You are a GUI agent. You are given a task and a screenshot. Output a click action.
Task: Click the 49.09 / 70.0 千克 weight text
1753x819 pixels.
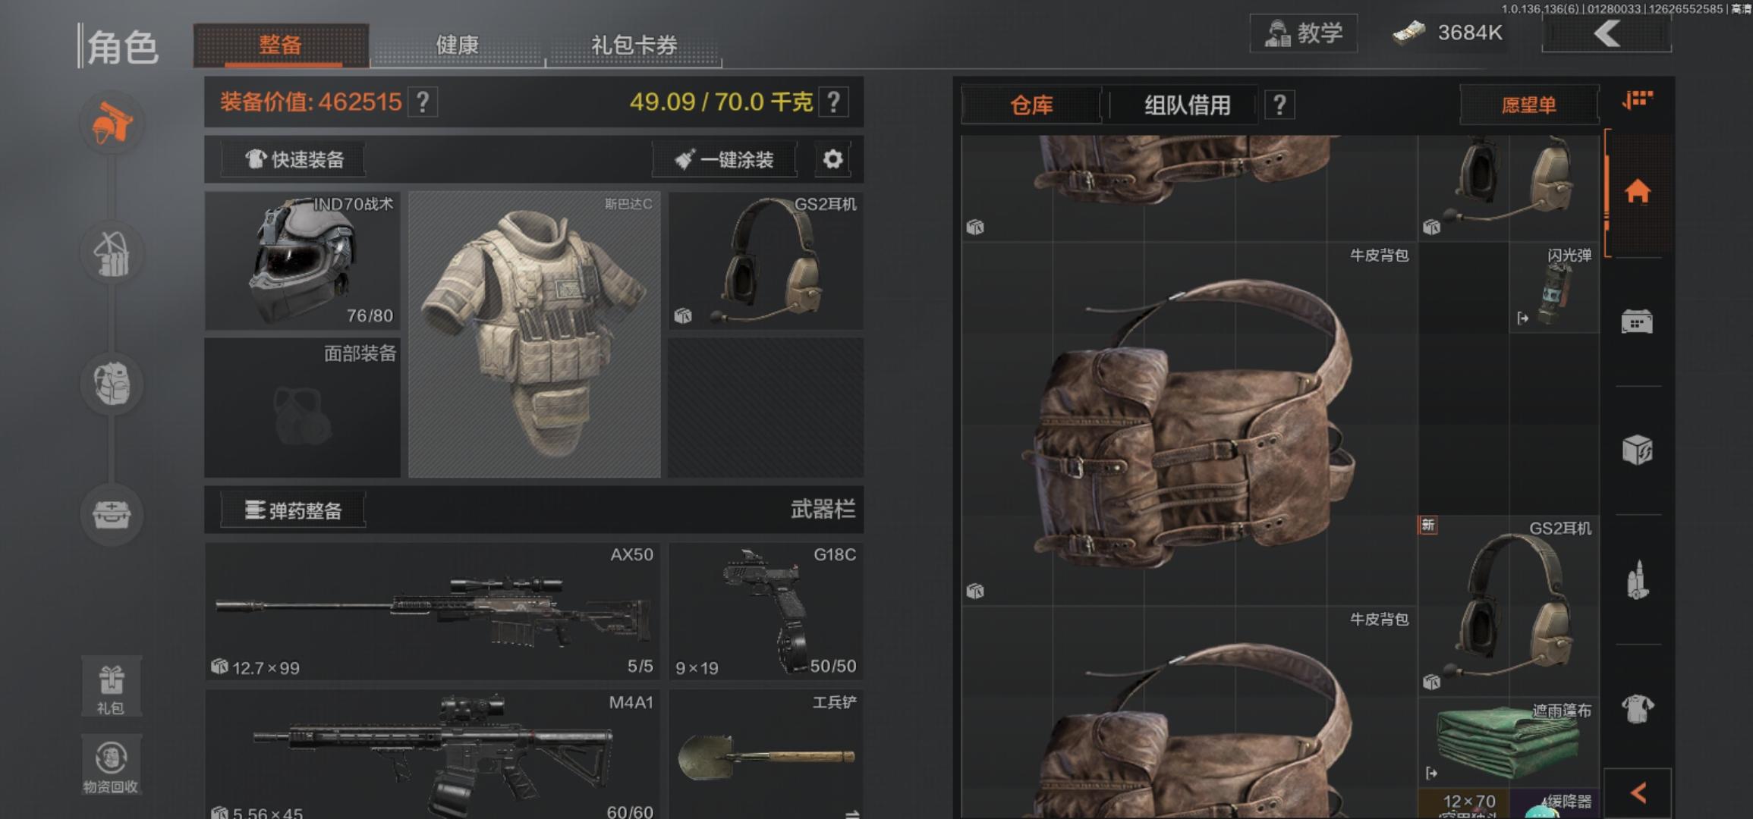[x=721, y=102]
